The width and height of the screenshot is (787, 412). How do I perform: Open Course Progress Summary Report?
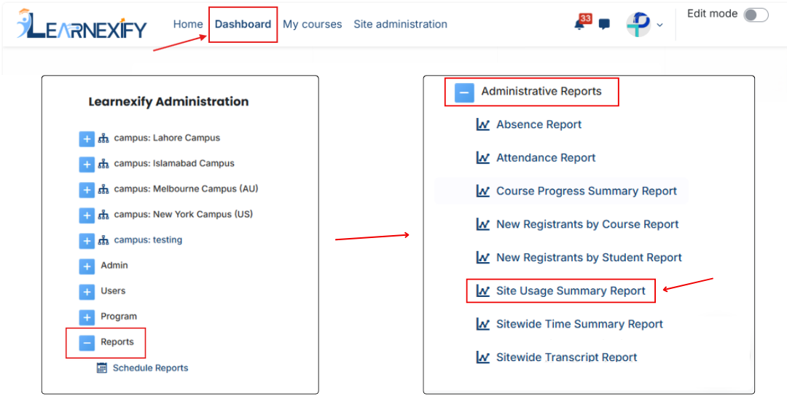click(x=587, y=191)
